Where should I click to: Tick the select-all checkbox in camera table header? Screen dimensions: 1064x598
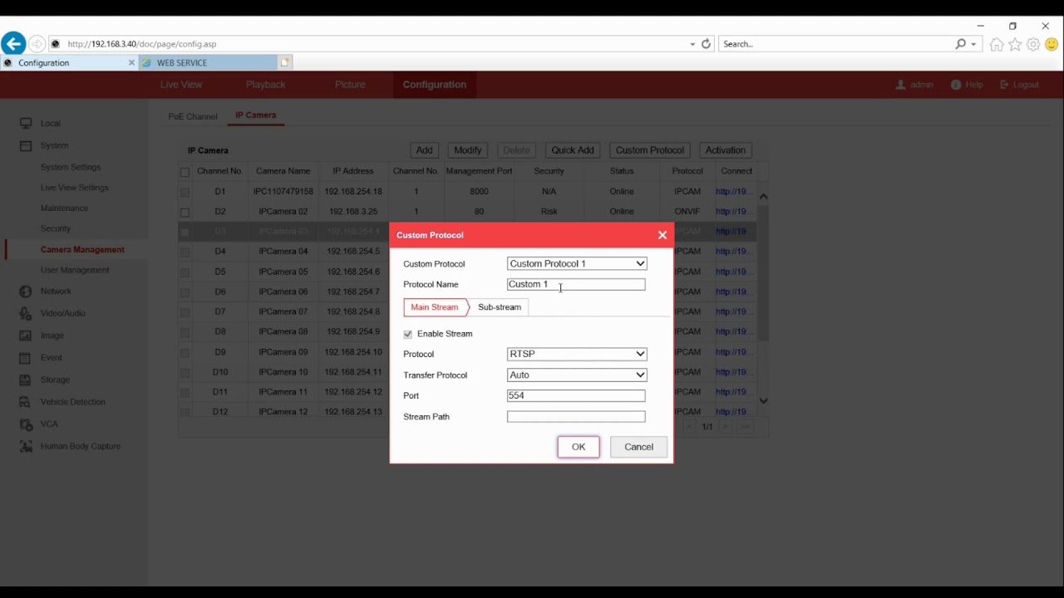tap(185, 172)
